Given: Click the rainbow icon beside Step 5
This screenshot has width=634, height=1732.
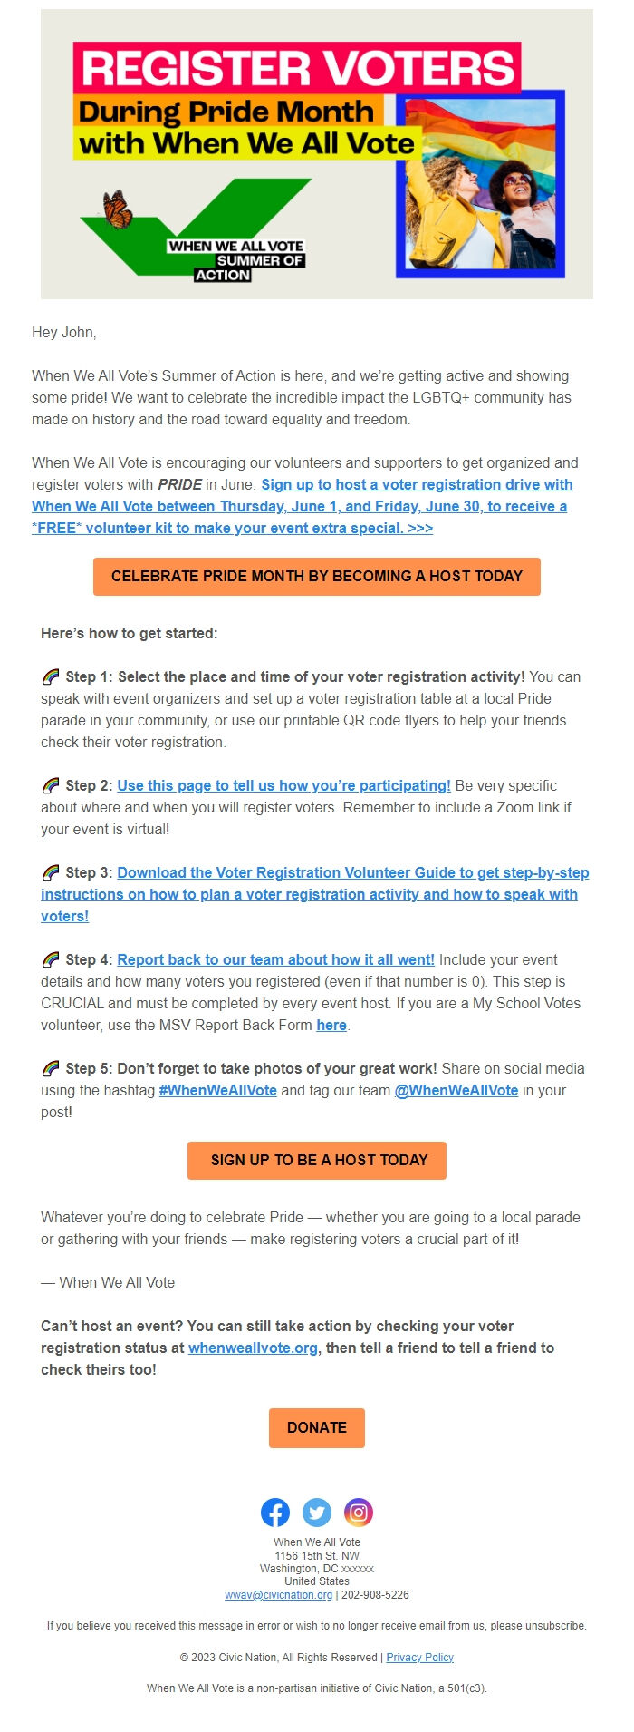Looking at the screenshot, I should point(50,1068).
